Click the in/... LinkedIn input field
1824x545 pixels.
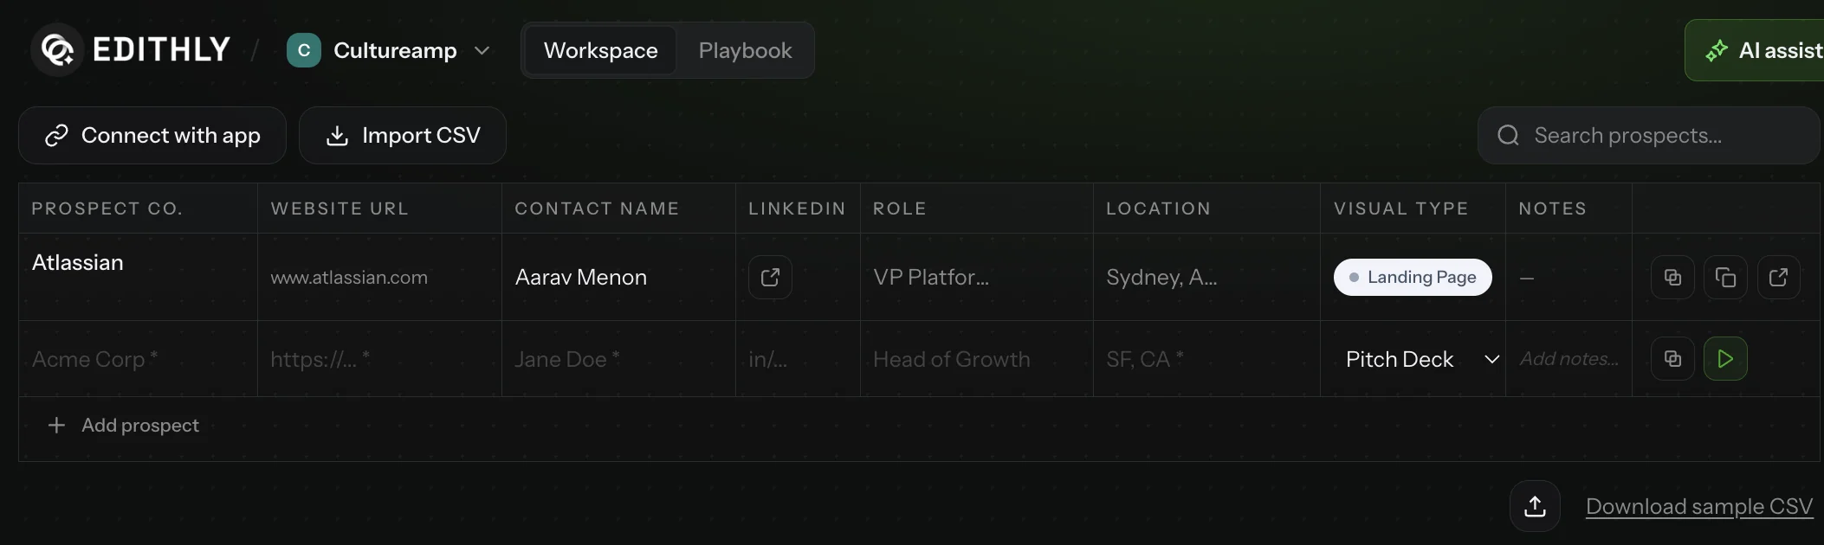(x=798, y=359)
